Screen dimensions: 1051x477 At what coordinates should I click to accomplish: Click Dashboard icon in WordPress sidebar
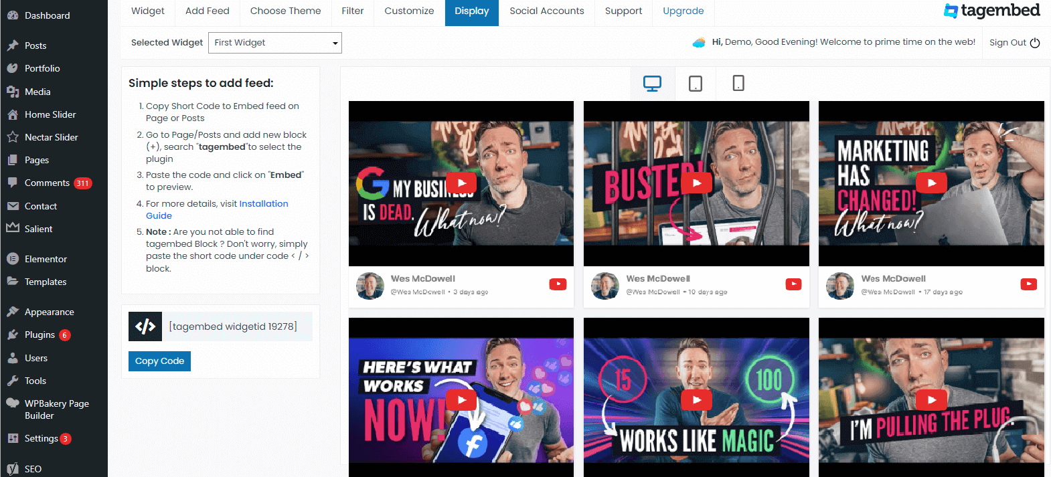click(x=13, y=15)
